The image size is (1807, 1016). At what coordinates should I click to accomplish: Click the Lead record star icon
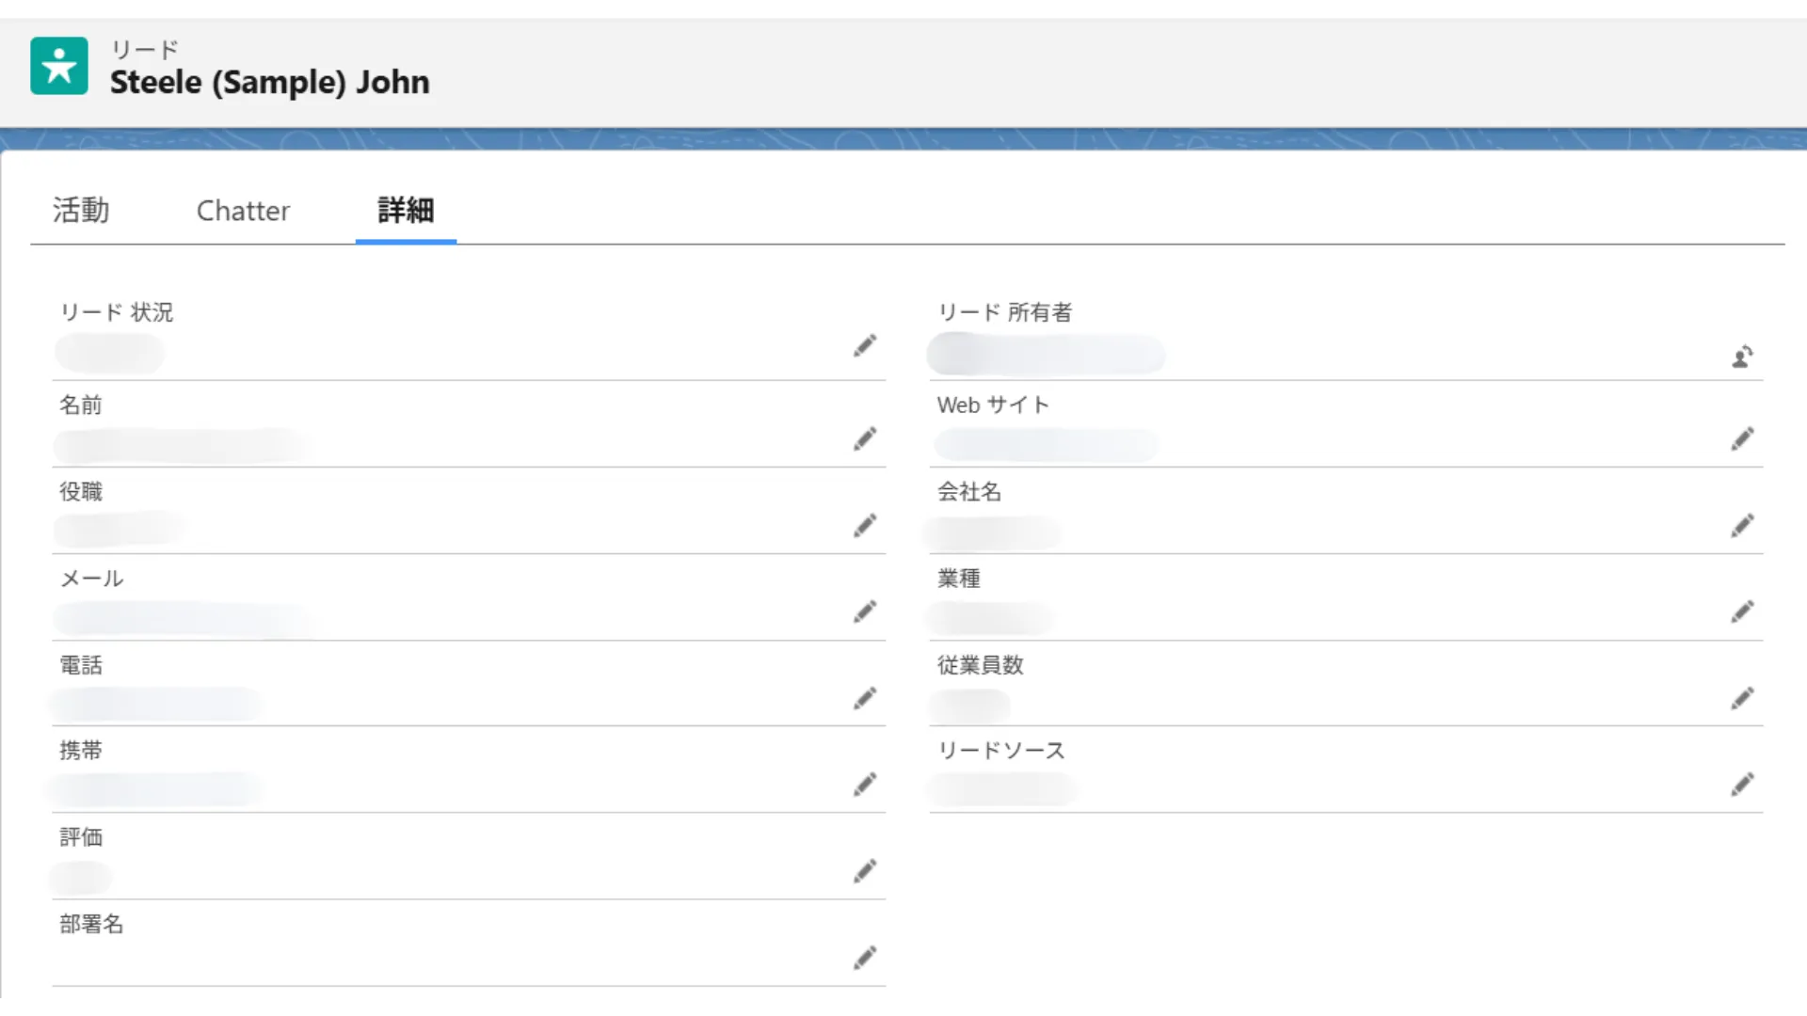point(58,66)
